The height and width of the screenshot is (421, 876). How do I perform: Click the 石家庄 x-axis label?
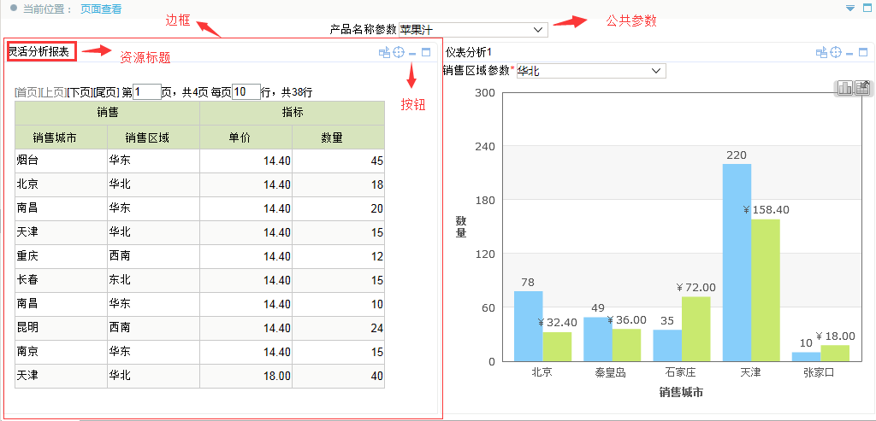coord(681,372)
